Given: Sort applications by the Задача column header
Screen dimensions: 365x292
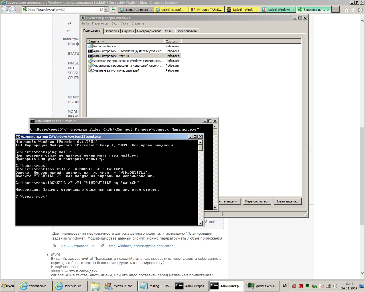Looking at the screenshot, I should [125, 41].
